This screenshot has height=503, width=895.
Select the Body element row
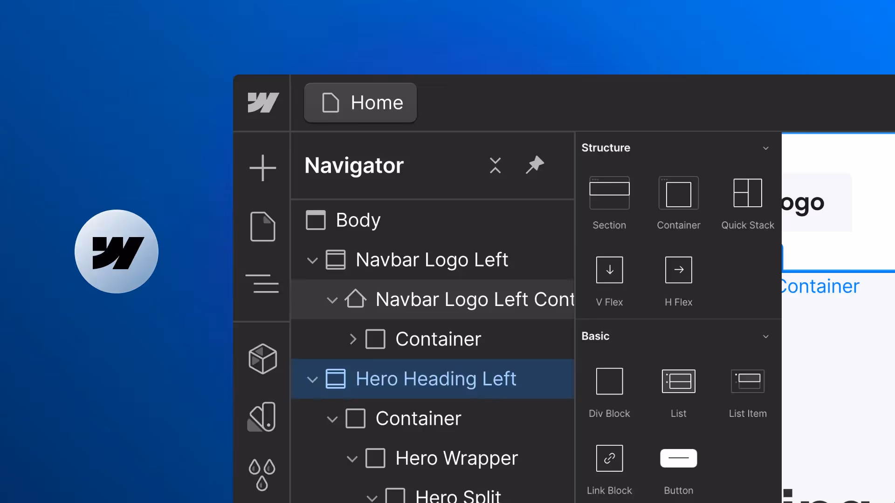point(358,220)
